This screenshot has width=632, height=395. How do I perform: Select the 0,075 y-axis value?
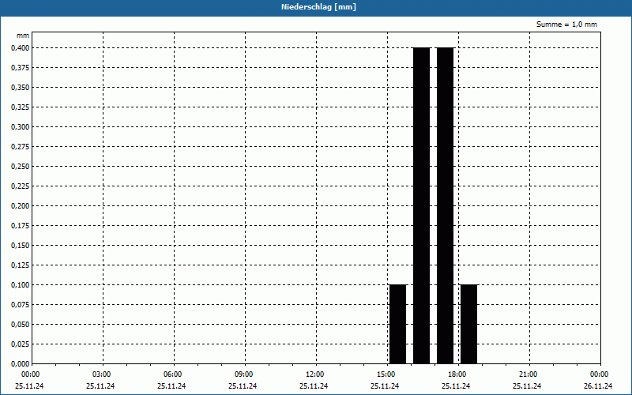21,305
